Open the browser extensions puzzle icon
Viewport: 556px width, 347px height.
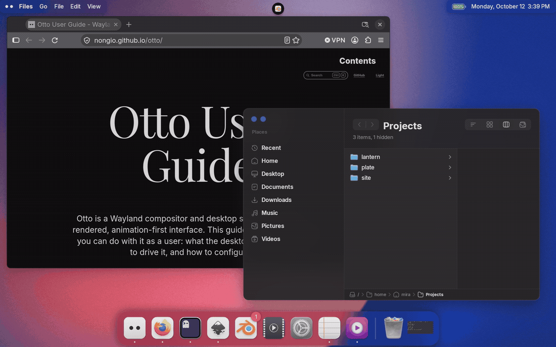click(x=367, y=40)
